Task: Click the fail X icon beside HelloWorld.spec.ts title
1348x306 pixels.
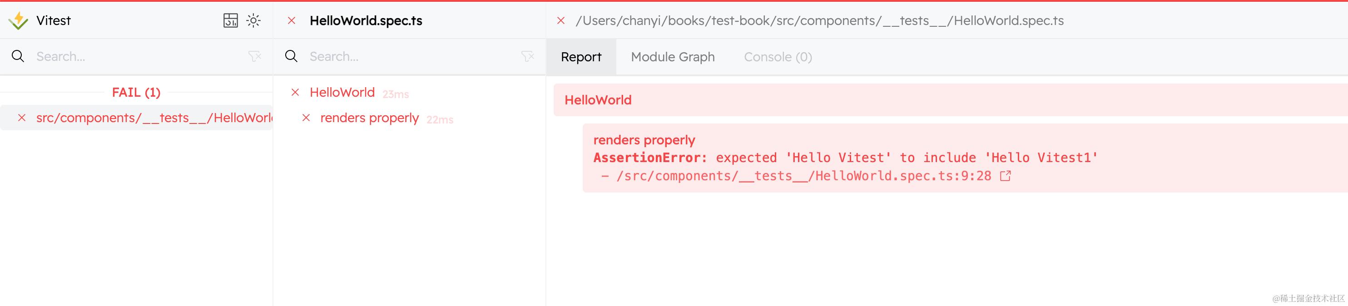Action: [x=292, y=20]
